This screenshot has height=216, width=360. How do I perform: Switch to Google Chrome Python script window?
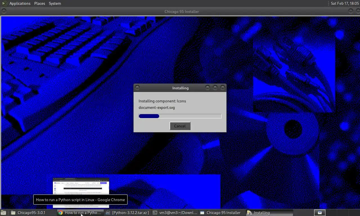tap(80, 213)
